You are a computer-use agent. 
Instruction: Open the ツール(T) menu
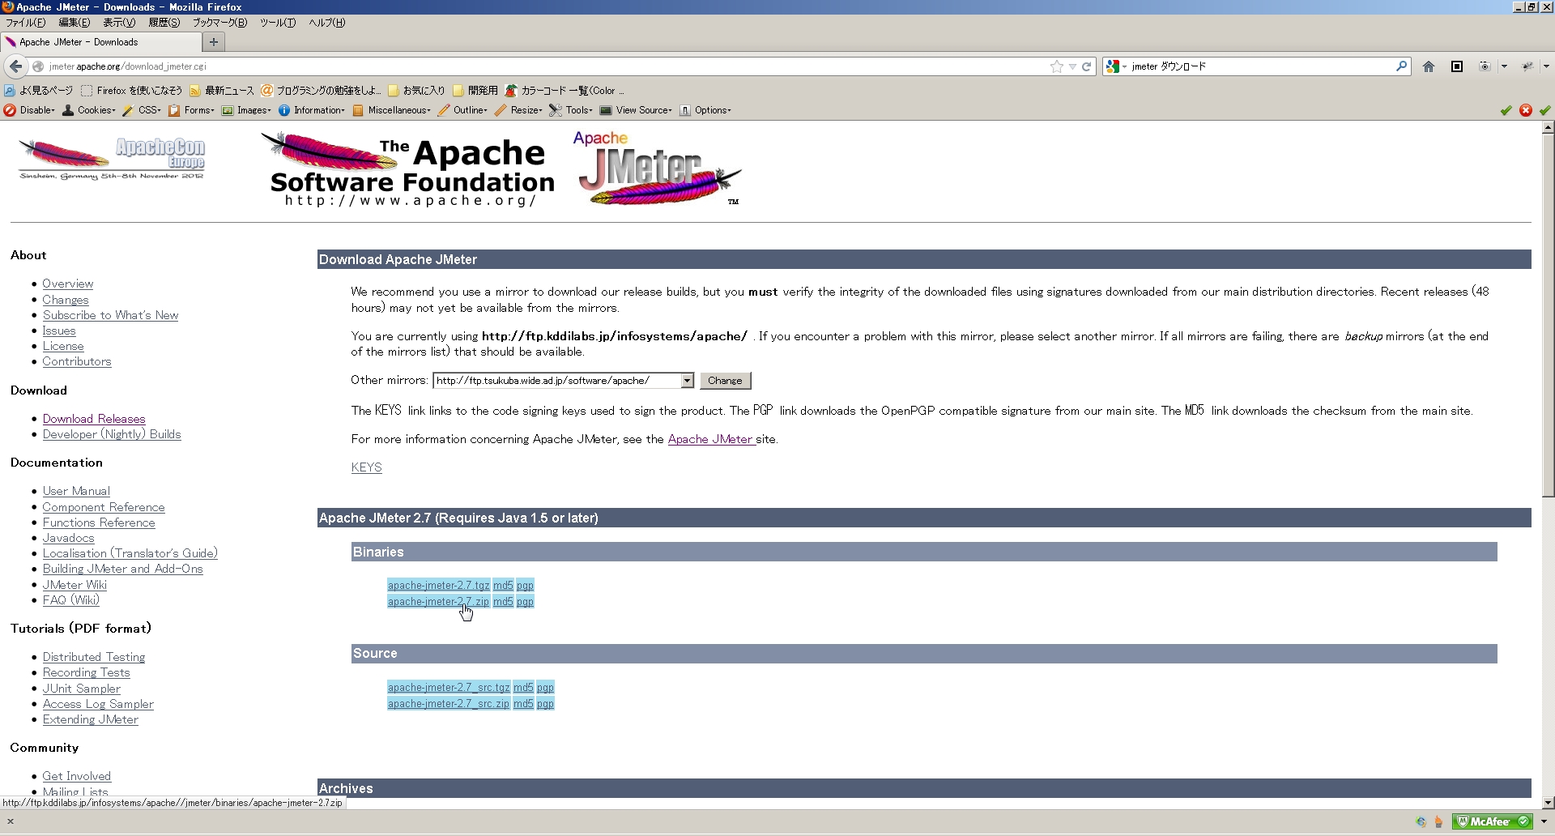click(x=278, y=23)
